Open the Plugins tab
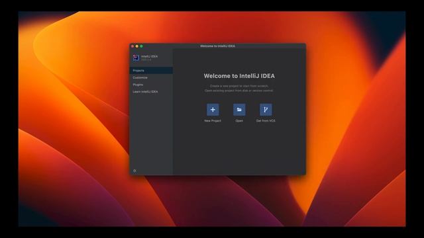The width and height of the screenshot is (424, 238). click(x=151, y=85)
